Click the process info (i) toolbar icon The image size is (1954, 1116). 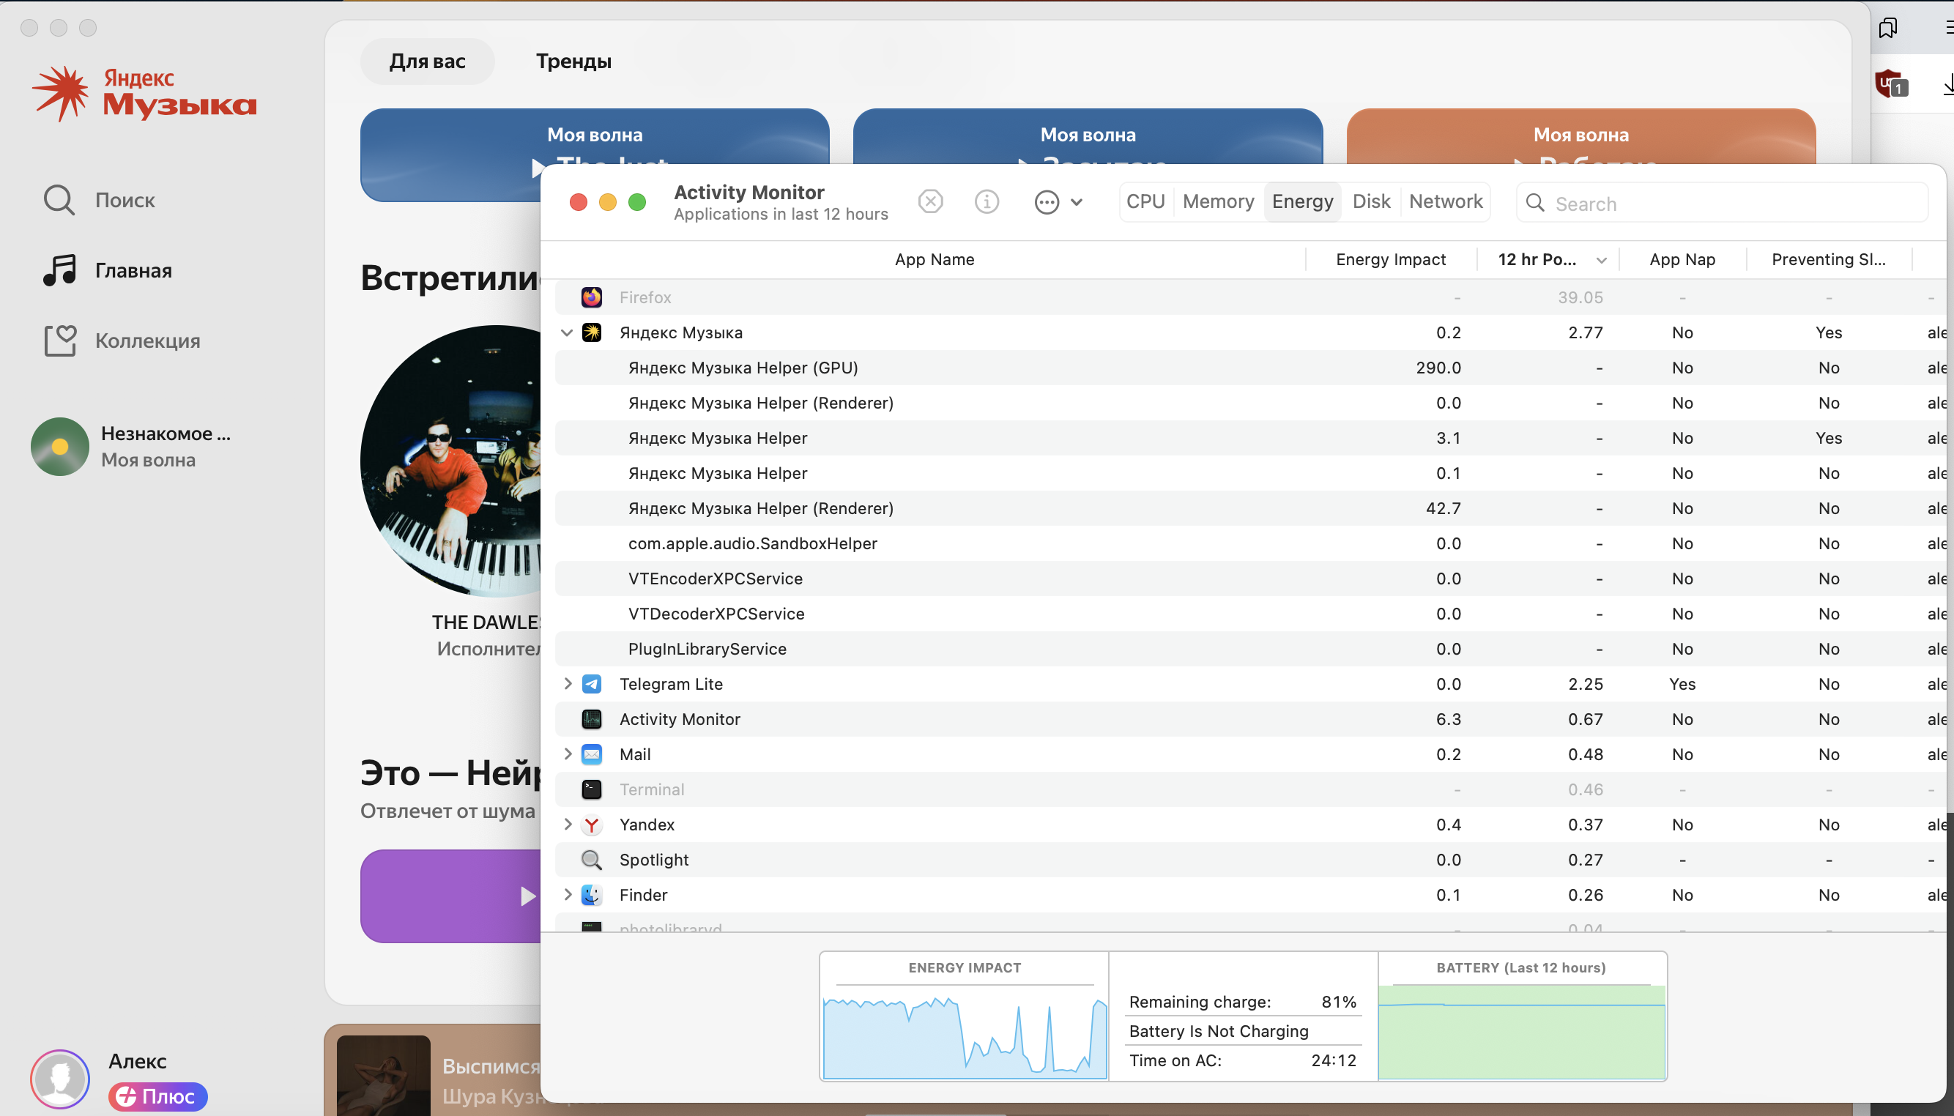[x=987, y=201]
